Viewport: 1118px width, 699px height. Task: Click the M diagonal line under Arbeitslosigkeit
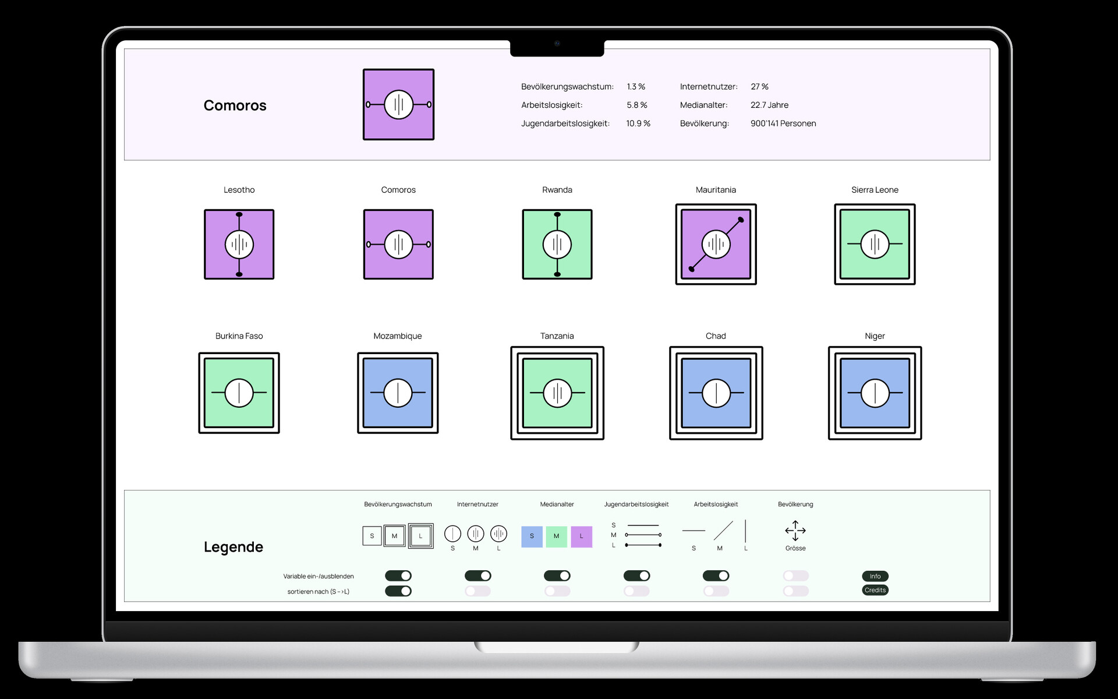coord(723,531)
